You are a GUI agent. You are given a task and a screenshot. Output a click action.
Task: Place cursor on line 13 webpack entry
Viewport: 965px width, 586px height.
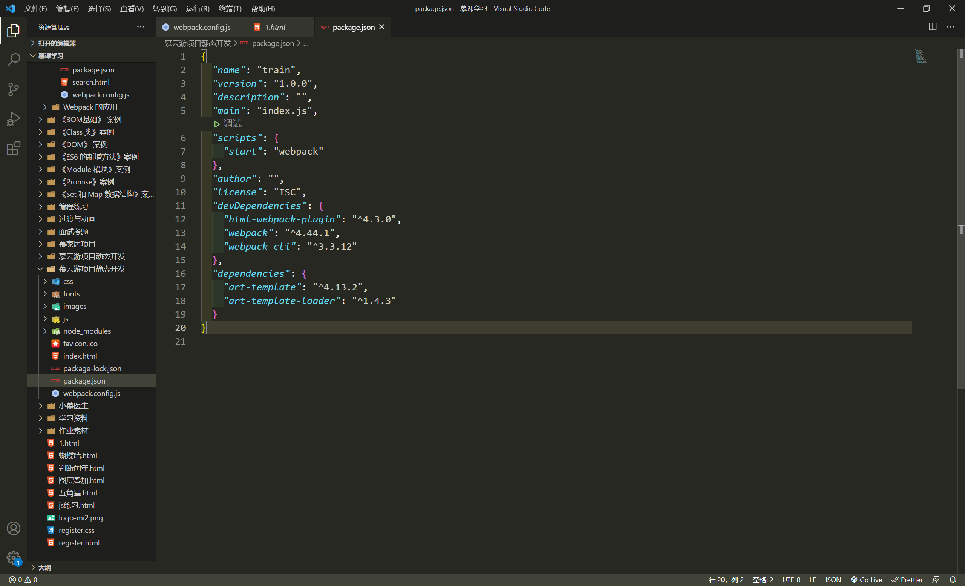[281, 233]
